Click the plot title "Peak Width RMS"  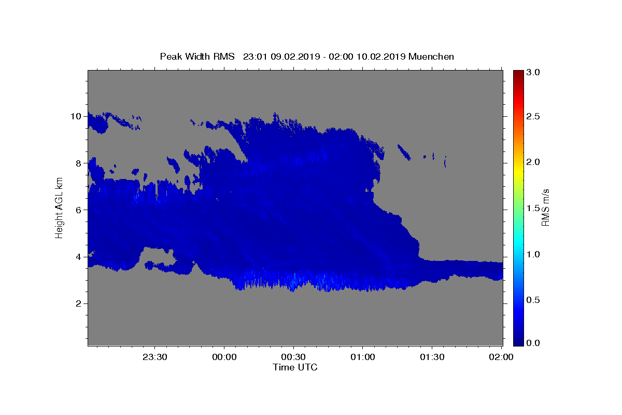(x=197, y=57)
